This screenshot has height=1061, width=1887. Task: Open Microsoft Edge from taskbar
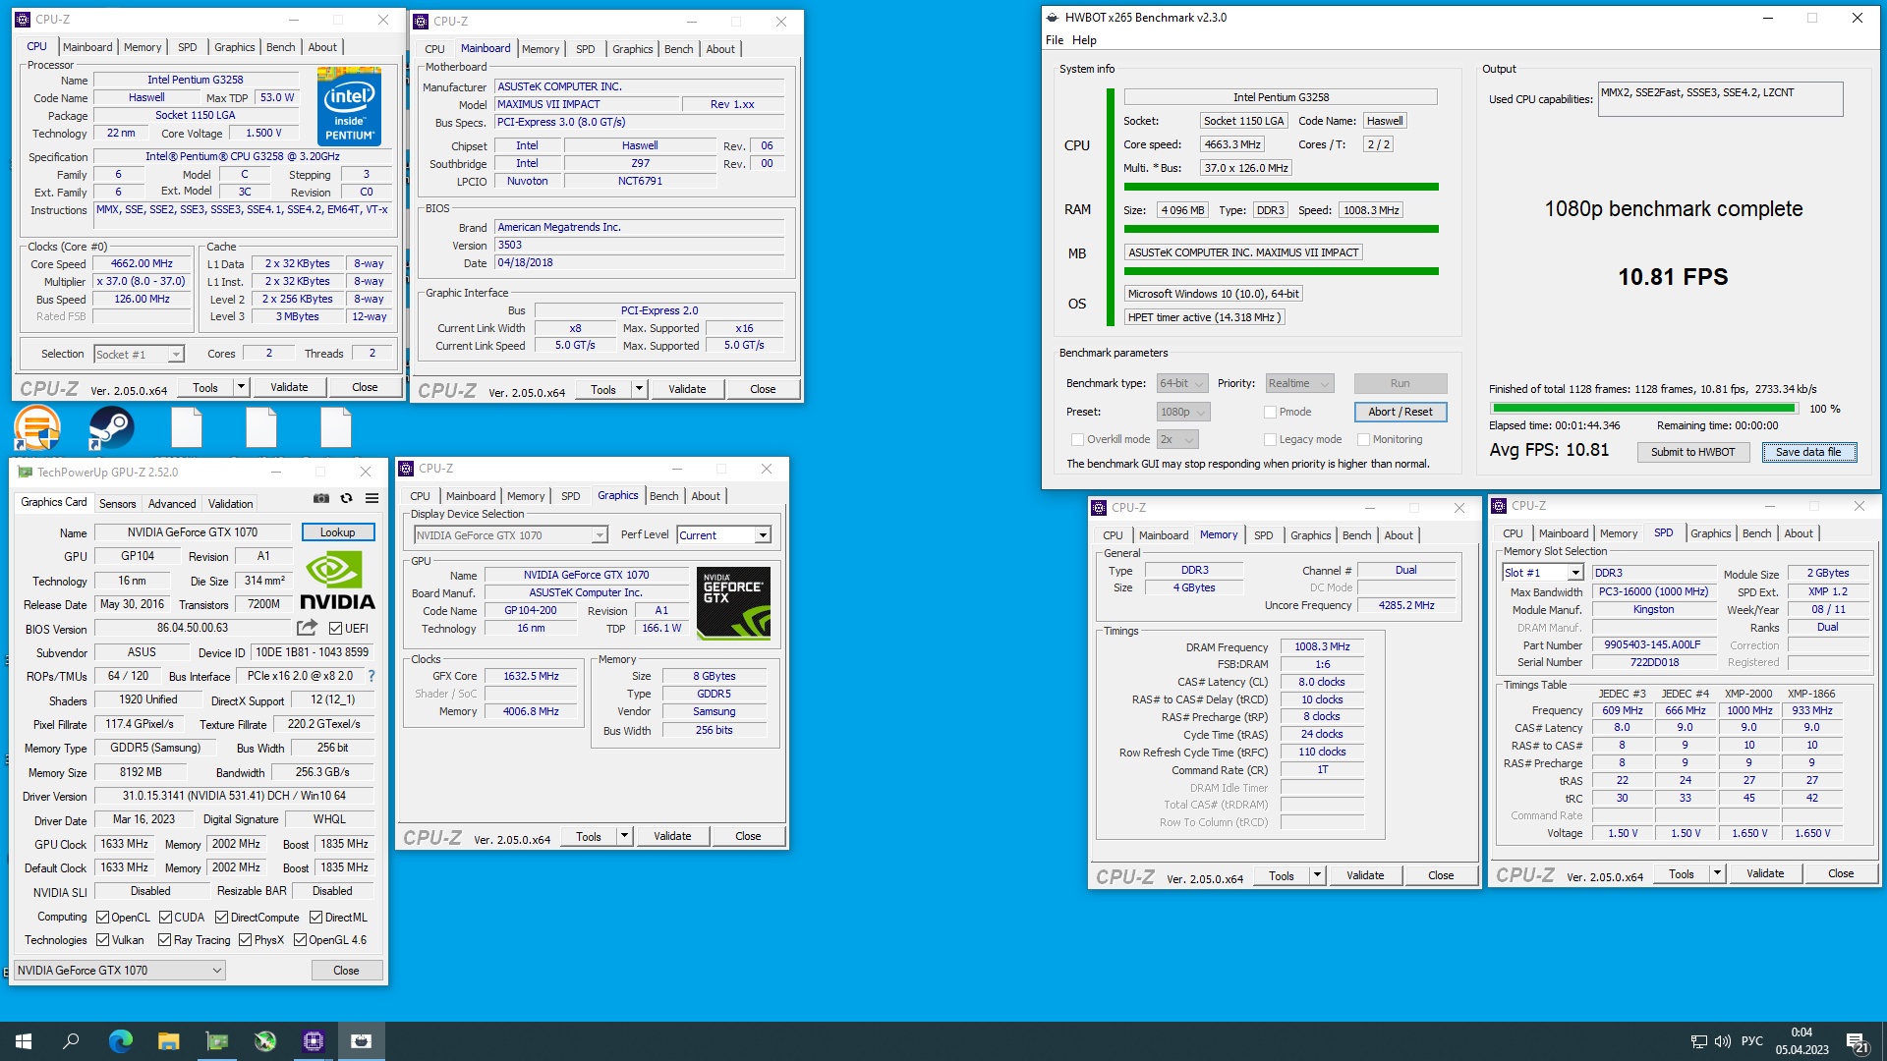pos(120,1041)
